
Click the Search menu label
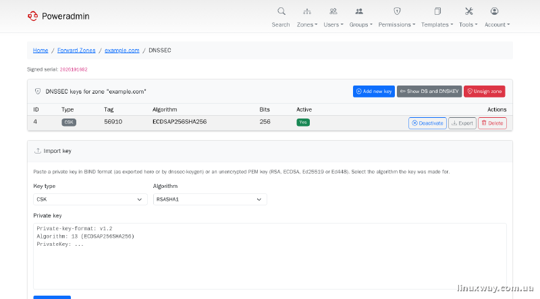[281, 25]
